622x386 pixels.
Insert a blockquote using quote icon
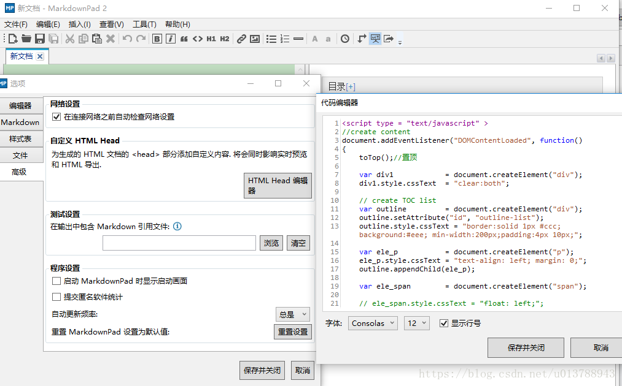click(184, 39)
